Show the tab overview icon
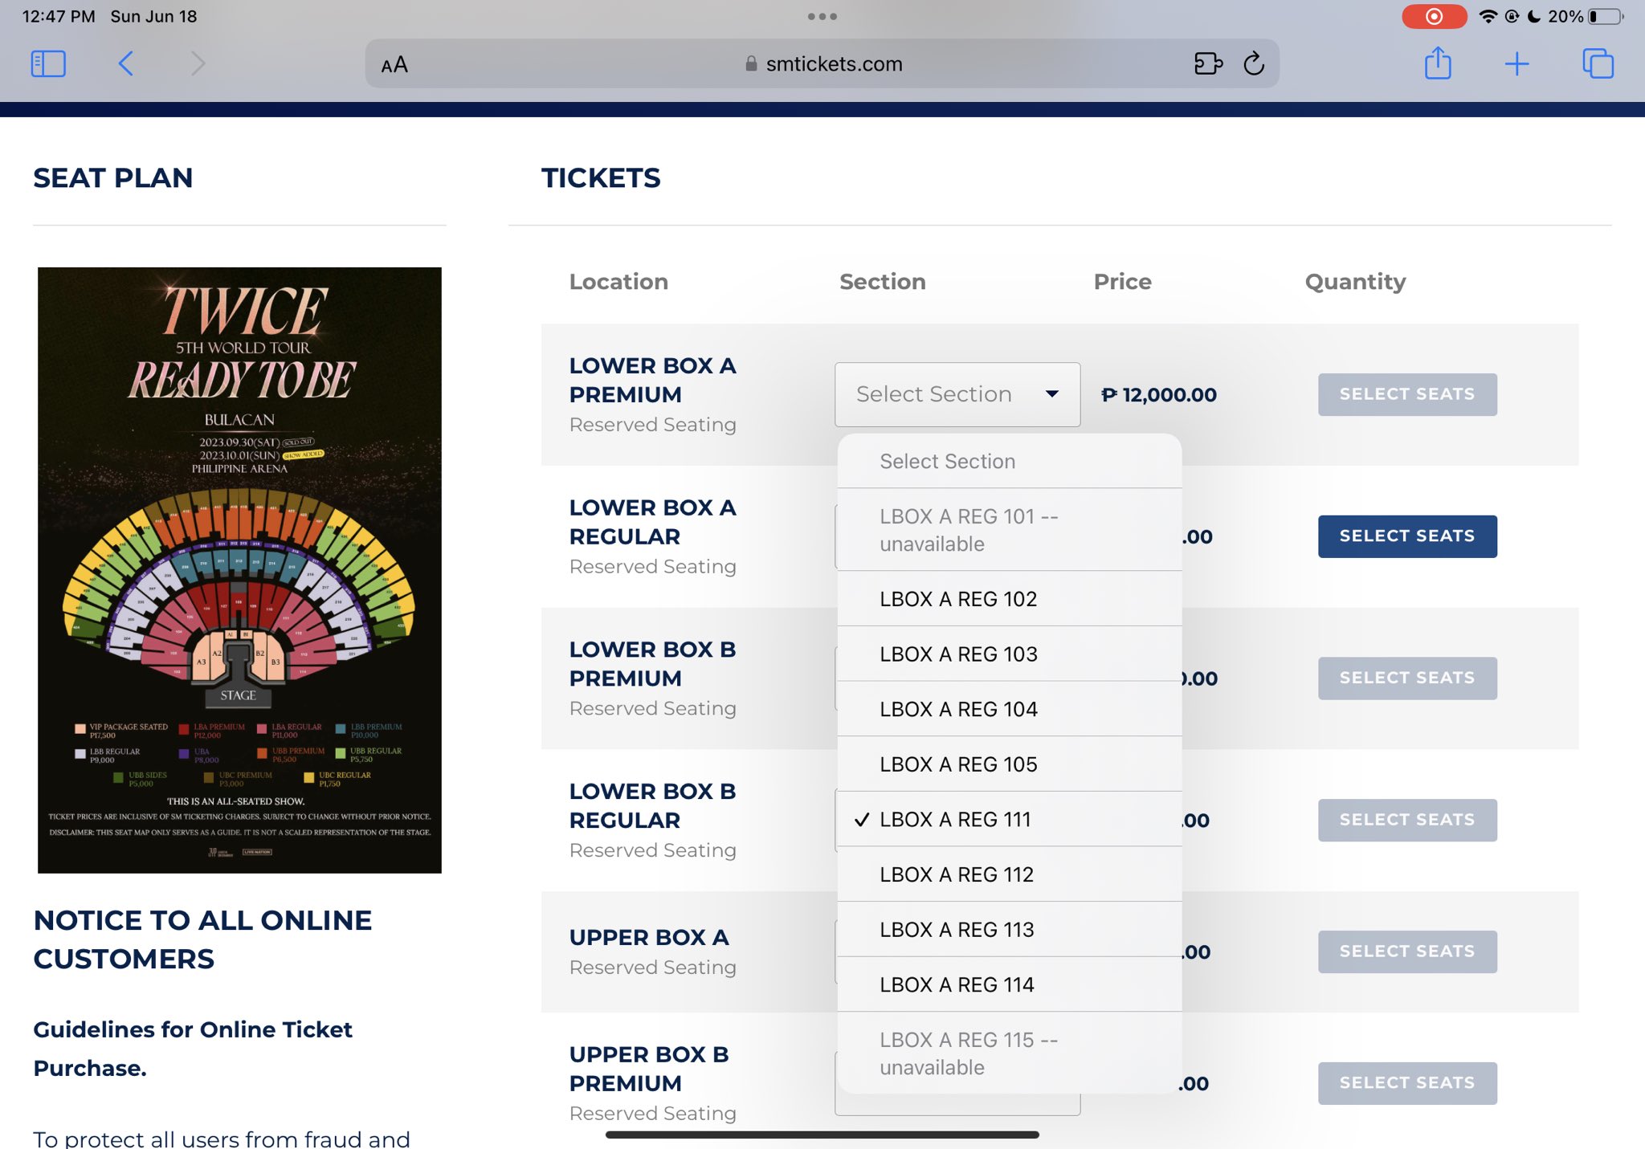This screenshot has width=1645, height=1149. point(1597,63)
